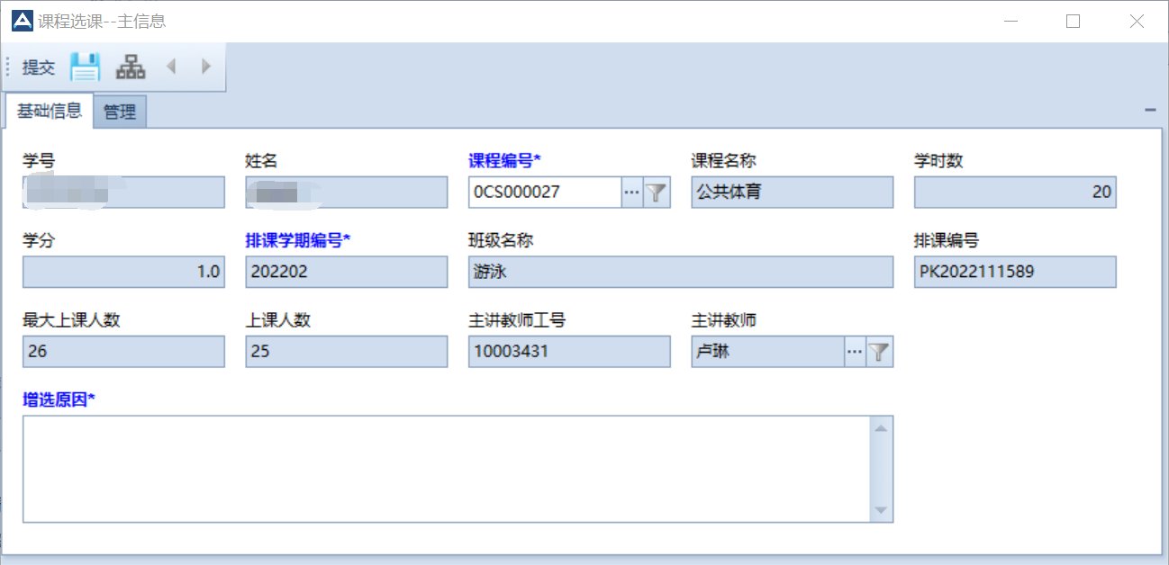Click the previous record arrow icon
This screenshot has width=1169, height=565.
(x=171, y=66)
